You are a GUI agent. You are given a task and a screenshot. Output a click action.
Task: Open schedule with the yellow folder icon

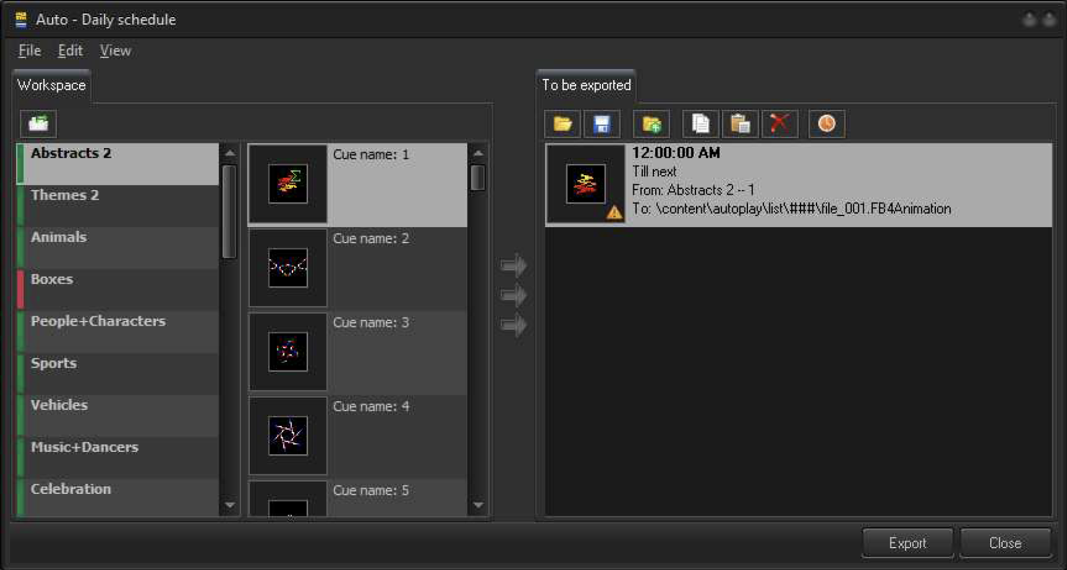point(562,124)
